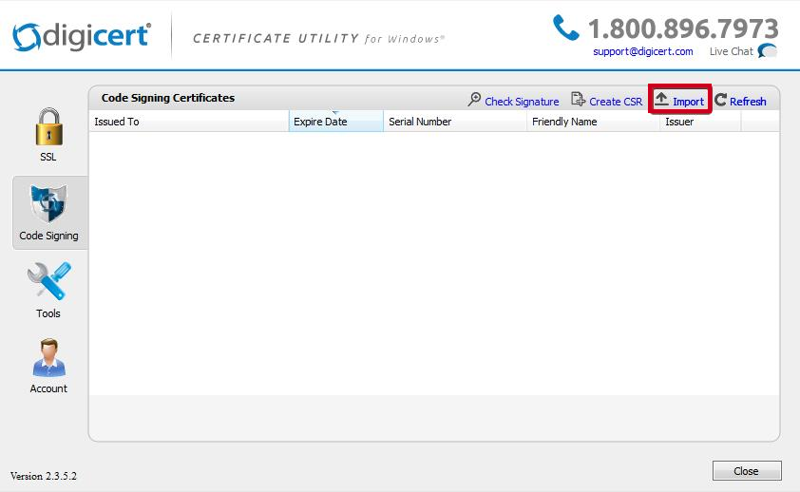Click the Live Chat text
The image size is (800, 492).
point(732,51)
